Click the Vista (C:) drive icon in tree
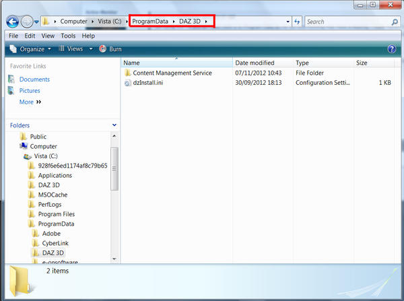Image resolution: width=404 pixels, height=301 pixels. (28, 156)
